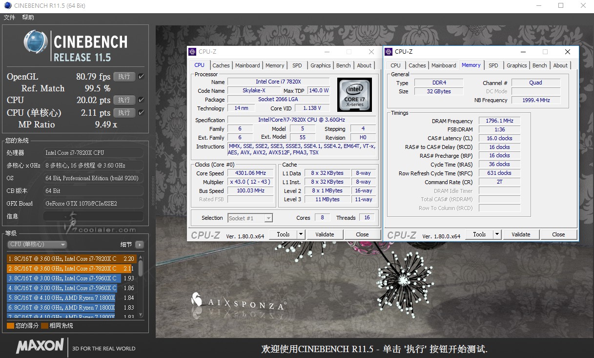Run the multi-core CPU test
The height and width of the screenshot is (358, 594).
(124, 100)
